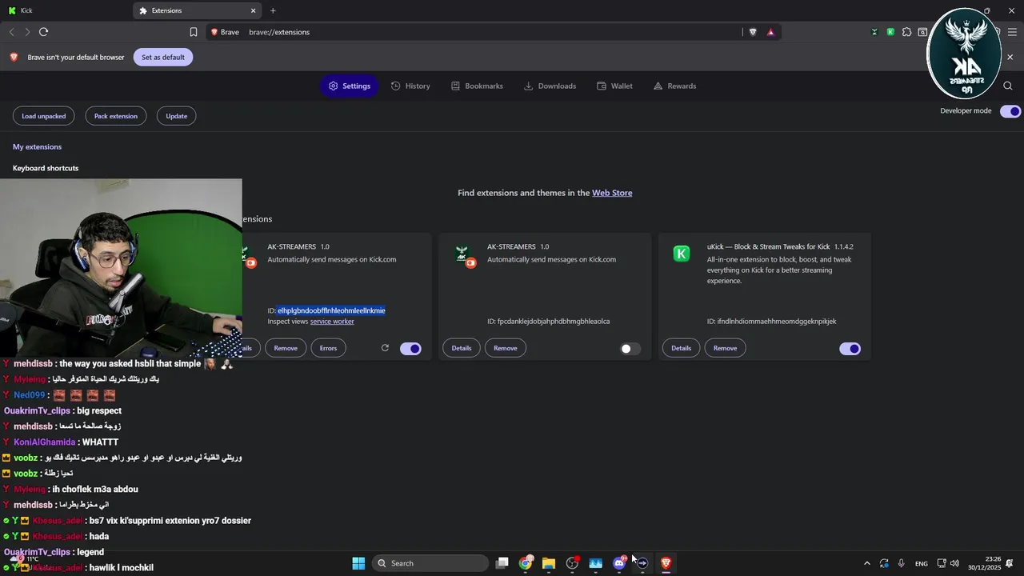Reload the current page
Screen dimensions: 1024x576
[x=43, y=32]
